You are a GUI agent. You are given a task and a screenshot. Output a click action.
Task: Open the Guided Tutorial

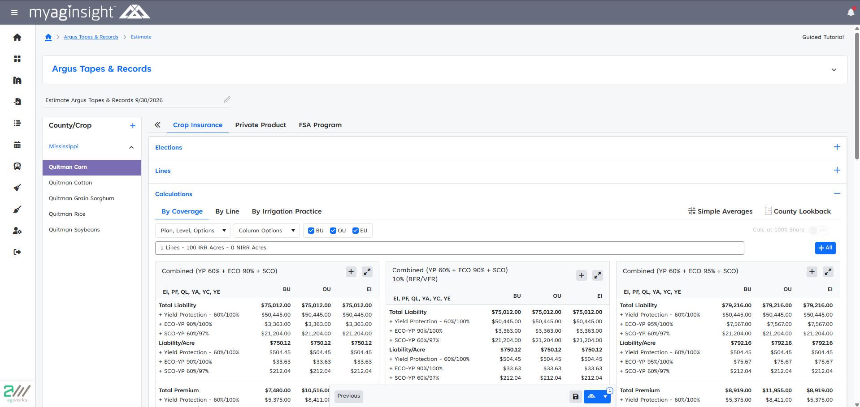tap(823, 37)
